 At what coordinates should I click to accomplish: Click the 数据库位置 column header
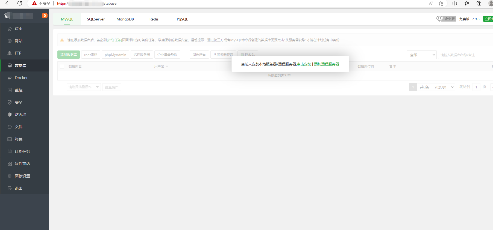(366, 66)
